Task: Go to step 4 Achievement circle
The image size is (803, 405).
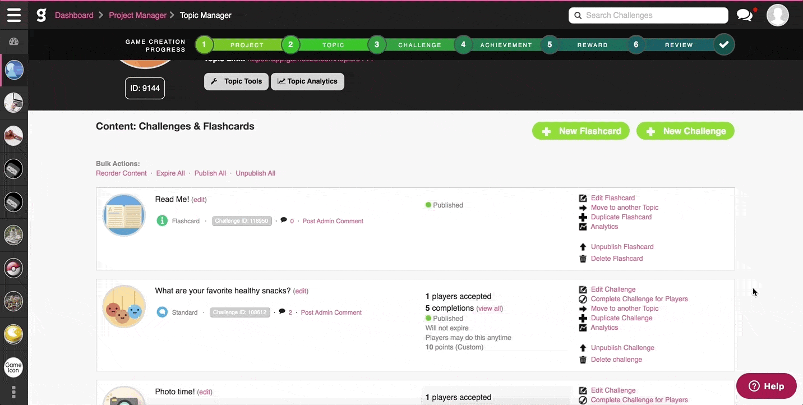Action: [463, 44]
